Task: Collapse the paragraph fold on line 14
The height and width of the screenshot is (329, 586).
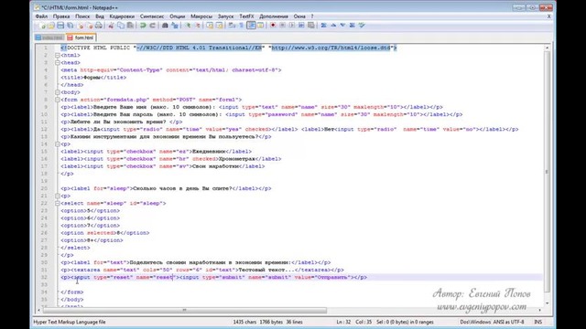Action: point(58,144)
